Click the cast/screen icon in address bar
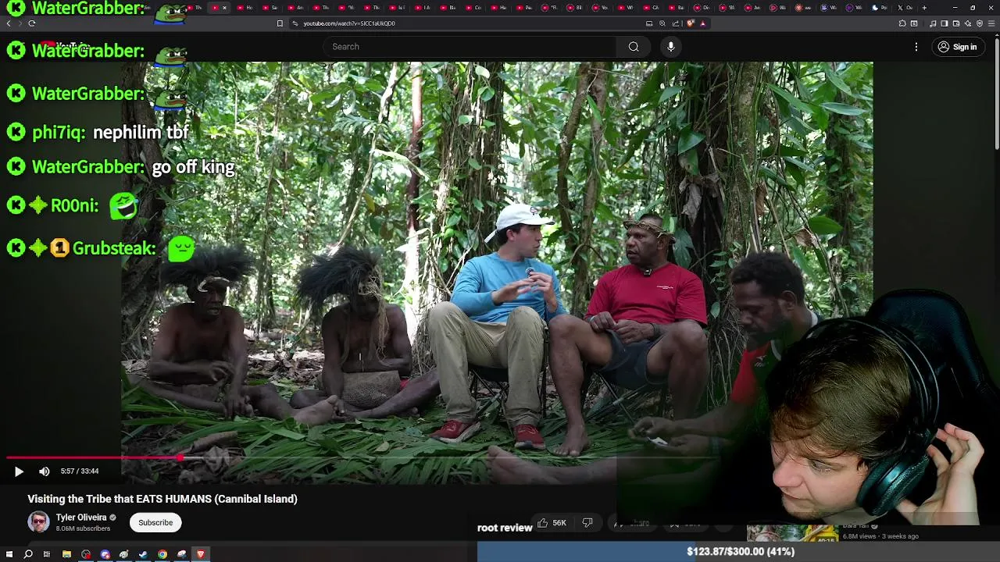The height and width of the screenshot is (562, 1000). tap(649, 23)
